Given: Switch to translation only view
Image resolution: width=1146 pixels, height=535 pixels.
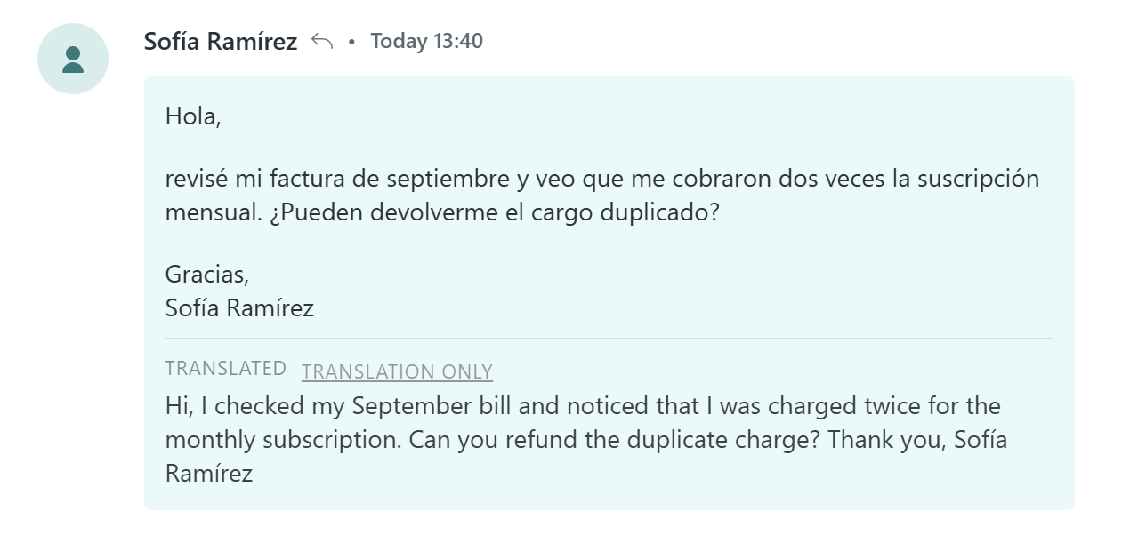Looking at the screenshot, I should point(397,371).
